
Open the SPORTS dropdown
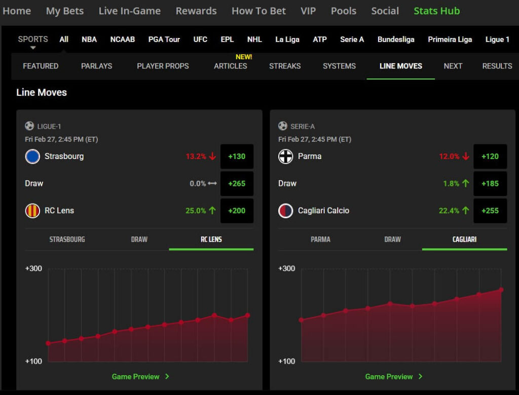(32, 42)
